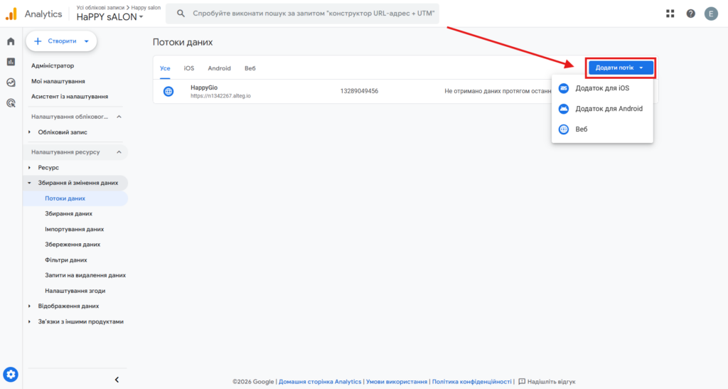
Task: Open the HaPPY sALON property selector dropdown
Action: pos(109,17)
